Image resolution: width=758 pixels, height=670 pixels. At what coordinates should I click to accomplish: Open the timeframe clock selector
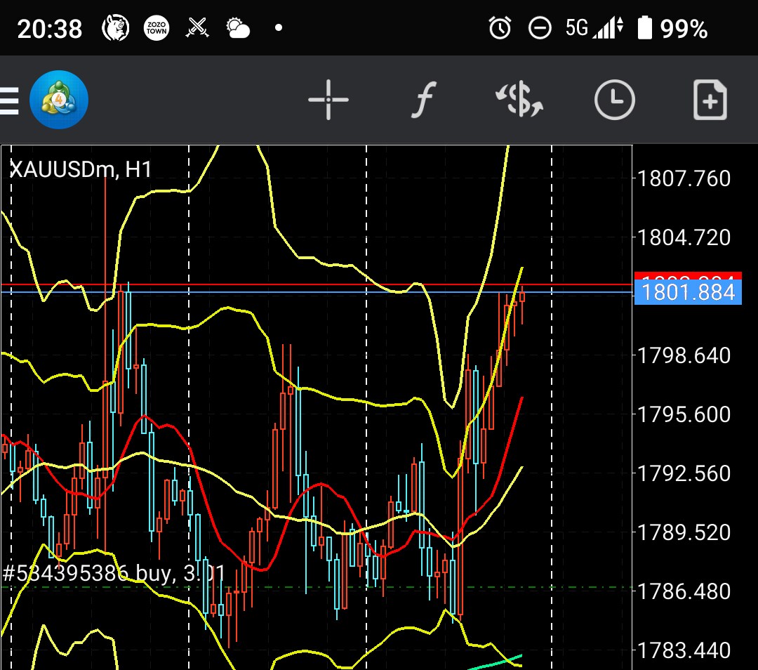pyautogui.click(x=614, y=100)
